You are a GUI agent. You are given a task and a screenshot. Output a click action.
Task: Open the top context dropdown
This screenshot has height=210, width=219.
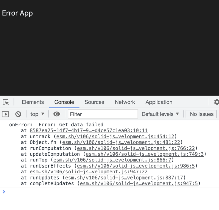pos(37,114)
